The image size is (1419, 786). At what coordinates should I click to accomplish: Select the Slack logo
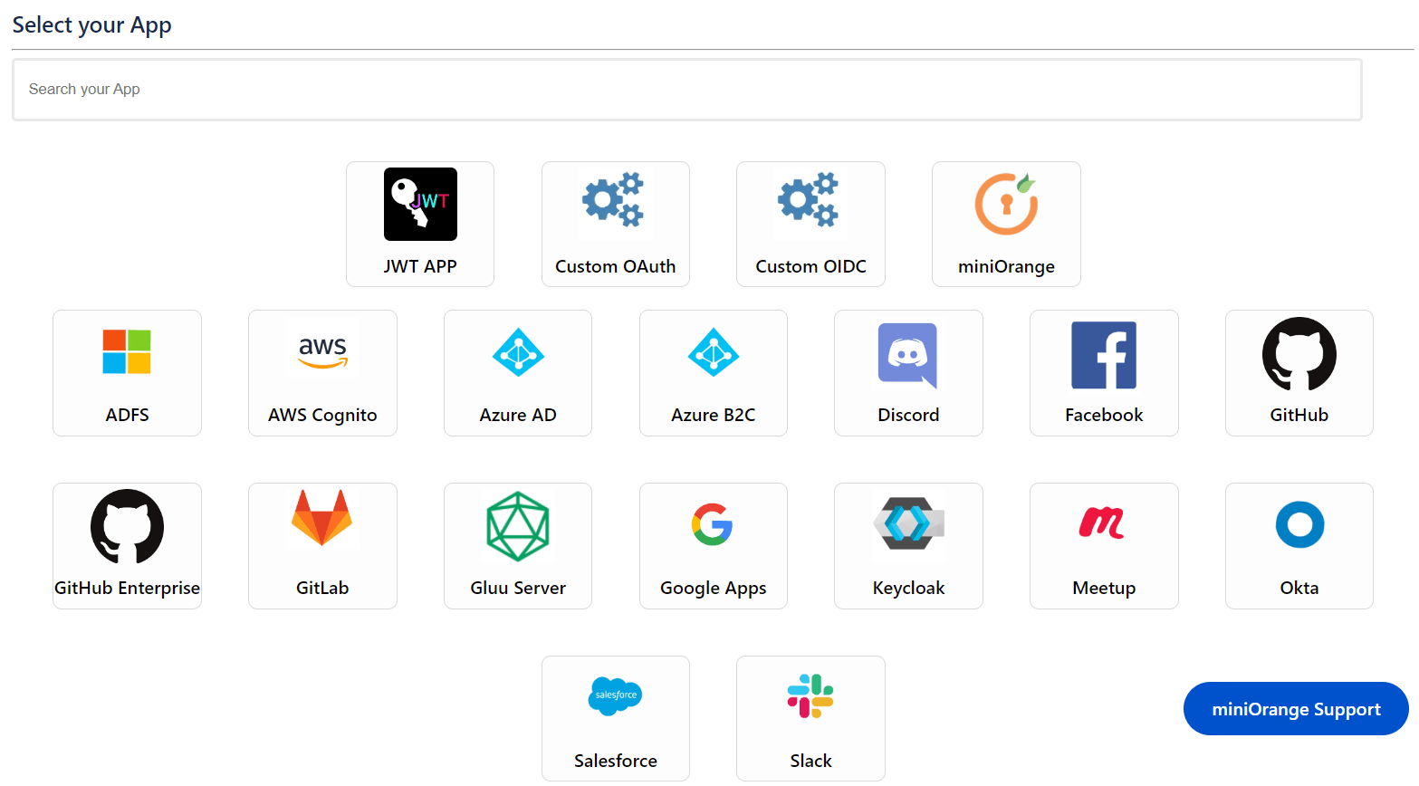click(x=810, y=696)
